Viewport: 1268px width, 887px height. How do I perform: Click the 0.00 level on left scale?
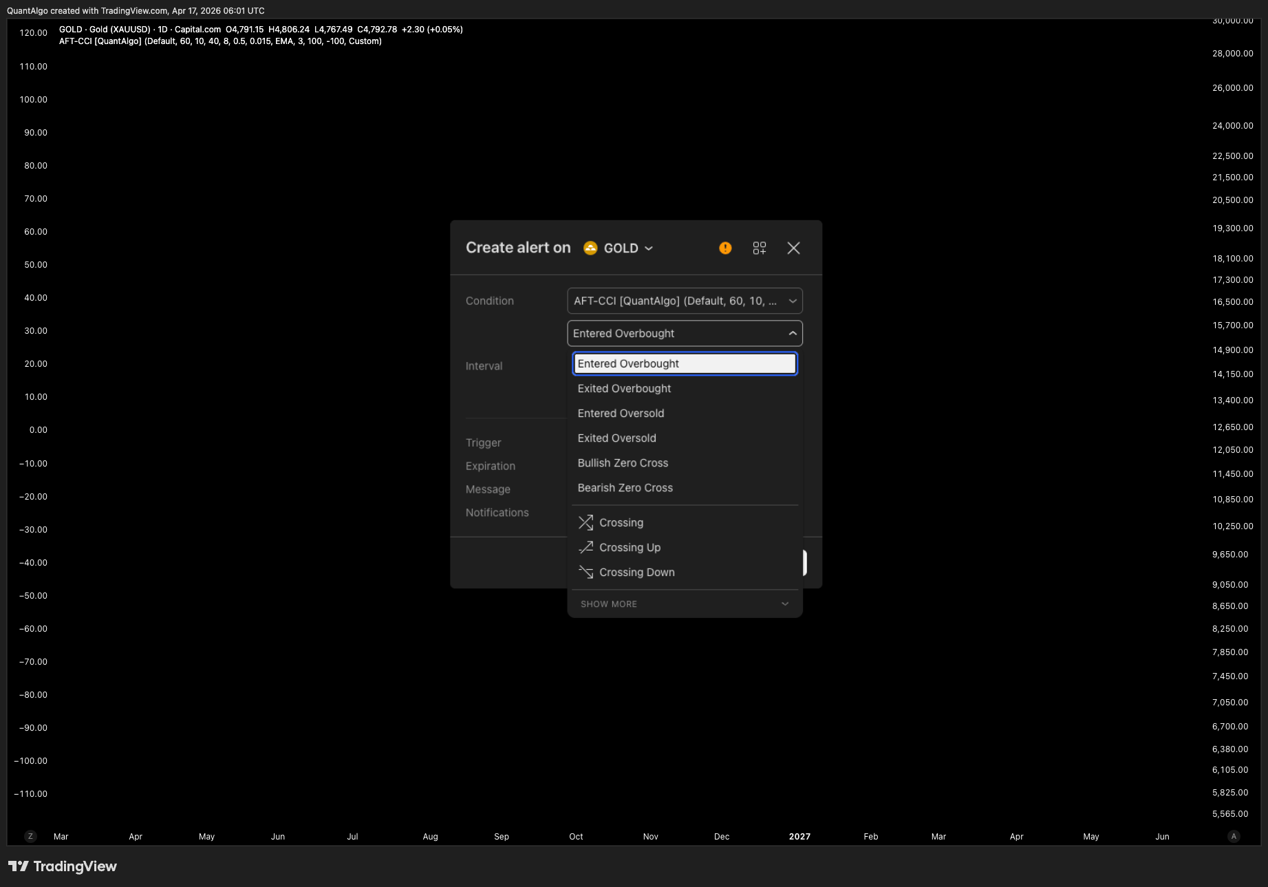click(x=39, y=430)
